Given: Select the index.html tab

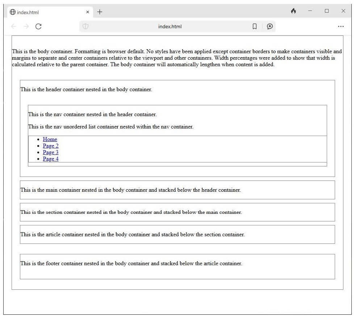Looking at the screenshot, I should point(43,12).
